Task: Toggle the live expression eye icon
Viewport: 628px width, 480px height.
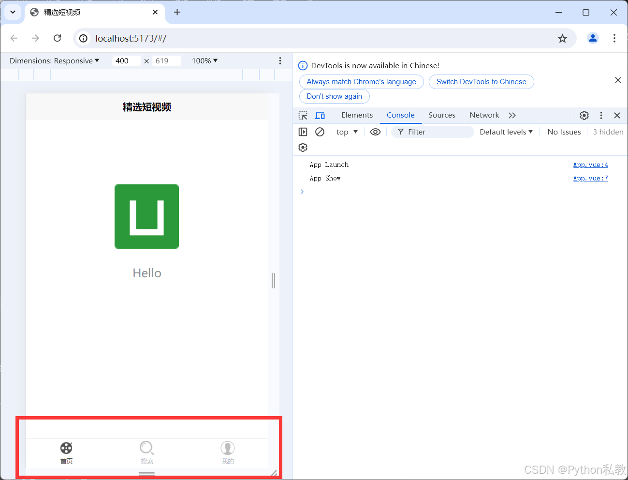Action: pos(376,132)
